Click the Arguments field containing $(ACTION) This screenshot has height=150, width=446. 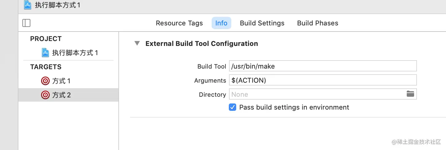[323, 80]
